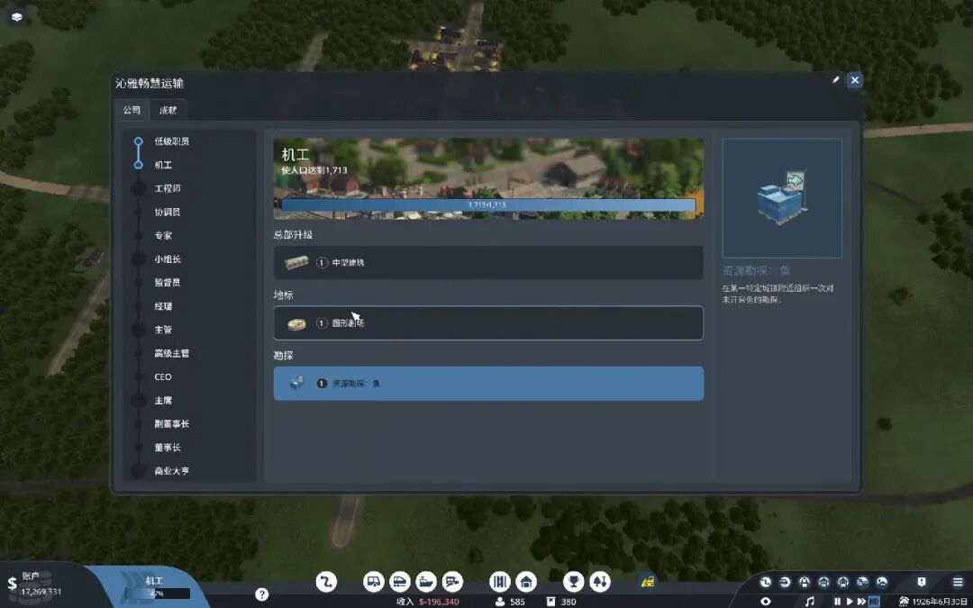Open the exclamation alert notifications icon
Viewport: 973px width, 608px height.
[922, 581]
